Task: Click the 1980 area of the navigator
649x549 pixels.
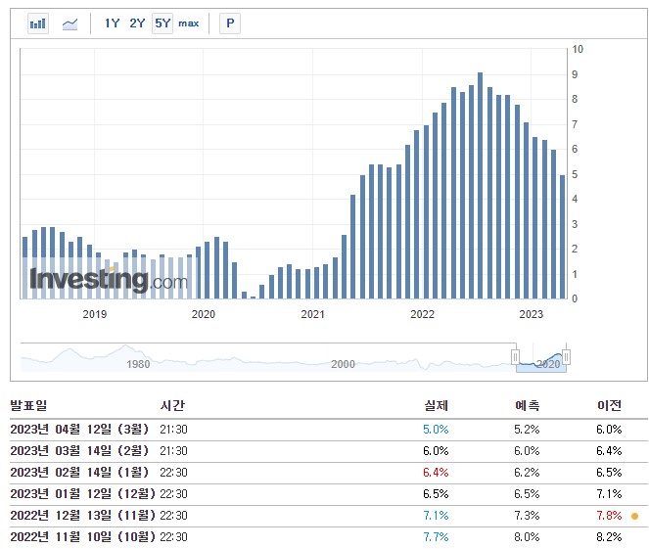Action: click(x=138, y=364)
